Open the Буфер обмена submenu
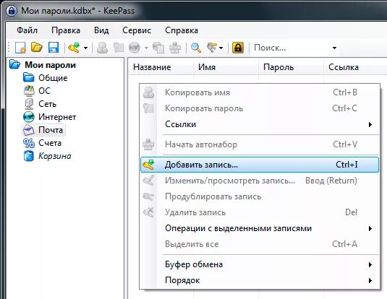Viewport: 387px width, 299px height. click(x=260, y=264)
